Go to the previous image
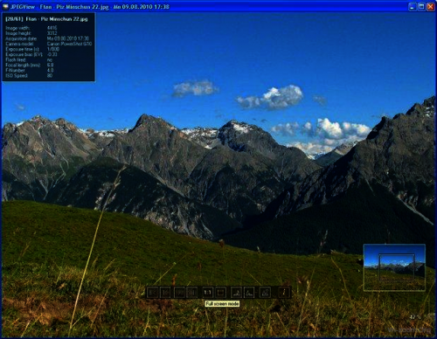Viewport: 437px width, 339px height. point(165,292)
